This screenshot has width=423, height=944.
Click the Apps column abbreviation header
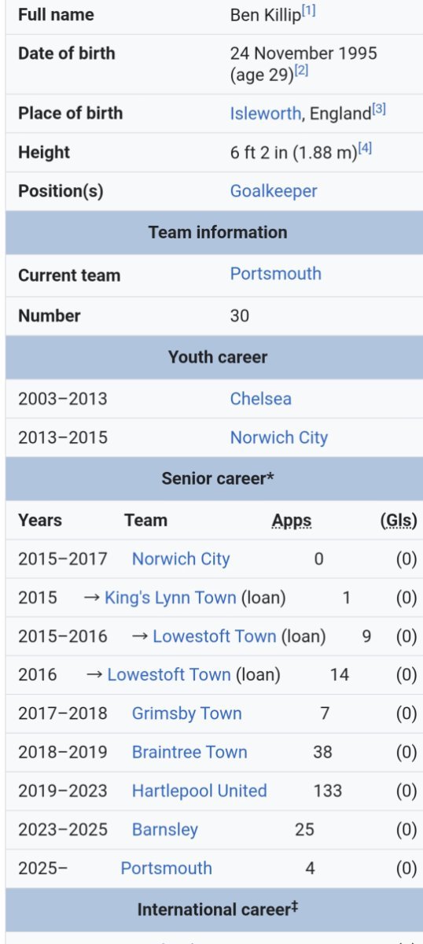coord(292,521)
